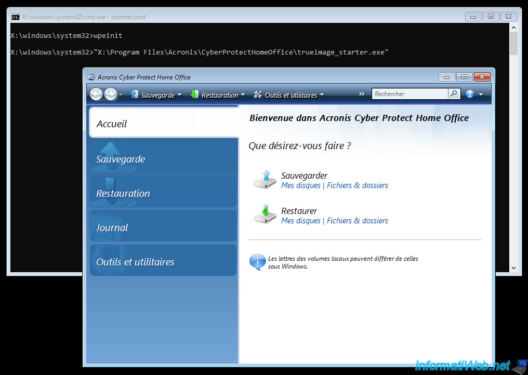Switch to Outils et utilitaires sidebar tab
Screen dimensions: 528x375
point(163,262)
